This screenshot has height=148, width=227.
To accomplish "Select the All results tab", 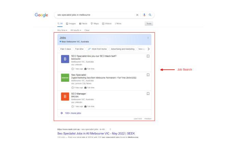I will 60,23.
